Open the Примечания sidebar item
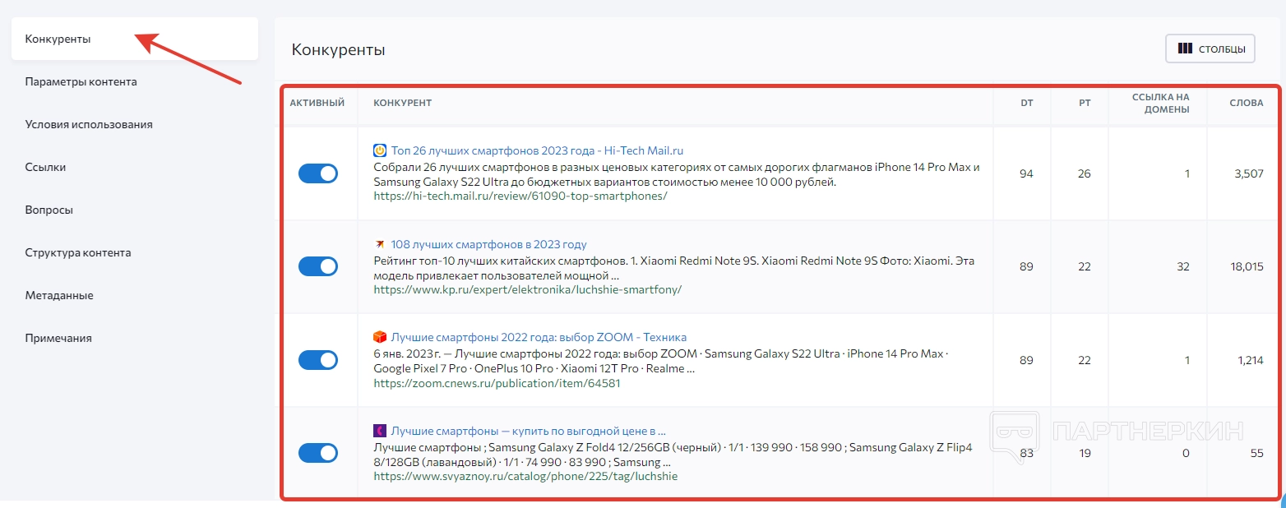 pyautogui.click(x=58, y=338)
